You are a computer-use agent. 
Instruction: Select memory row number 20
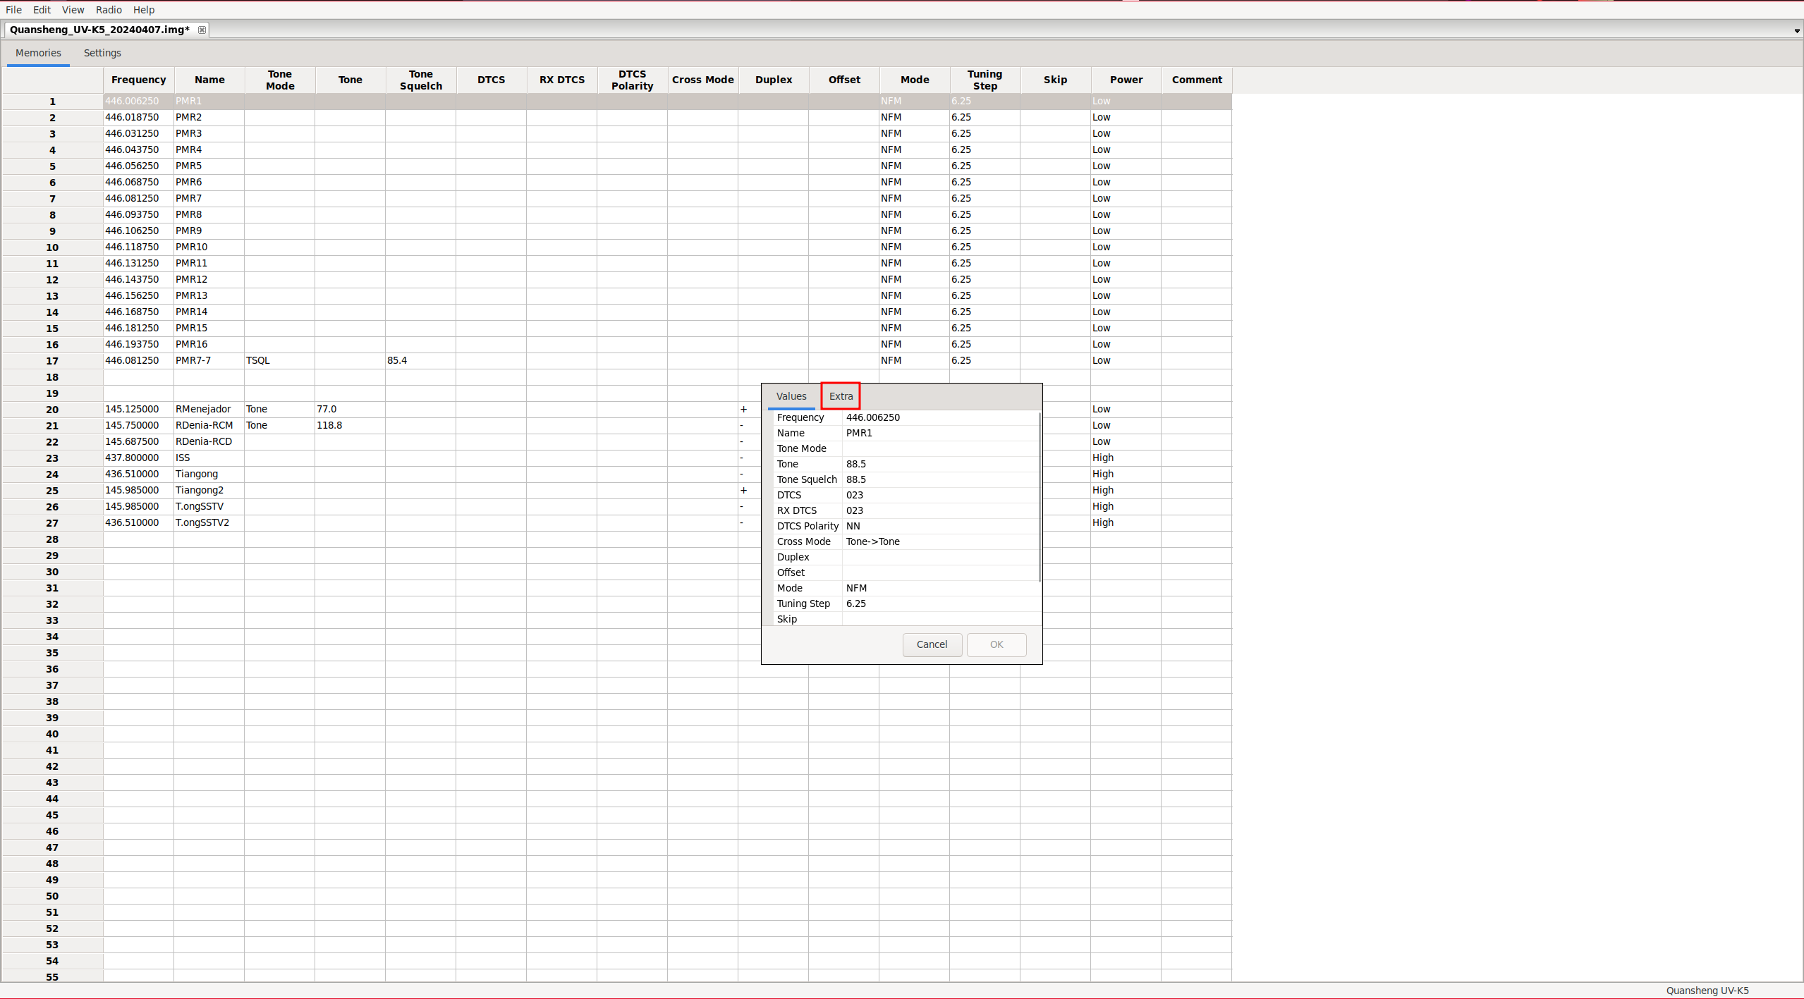52,410
